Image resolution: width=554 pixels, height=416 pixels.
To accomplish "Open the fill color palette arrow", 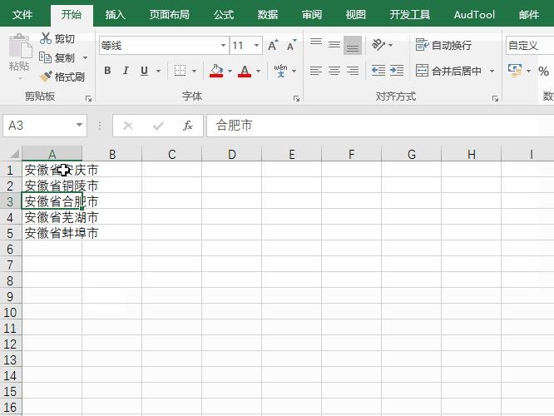I will pos(230,71).
